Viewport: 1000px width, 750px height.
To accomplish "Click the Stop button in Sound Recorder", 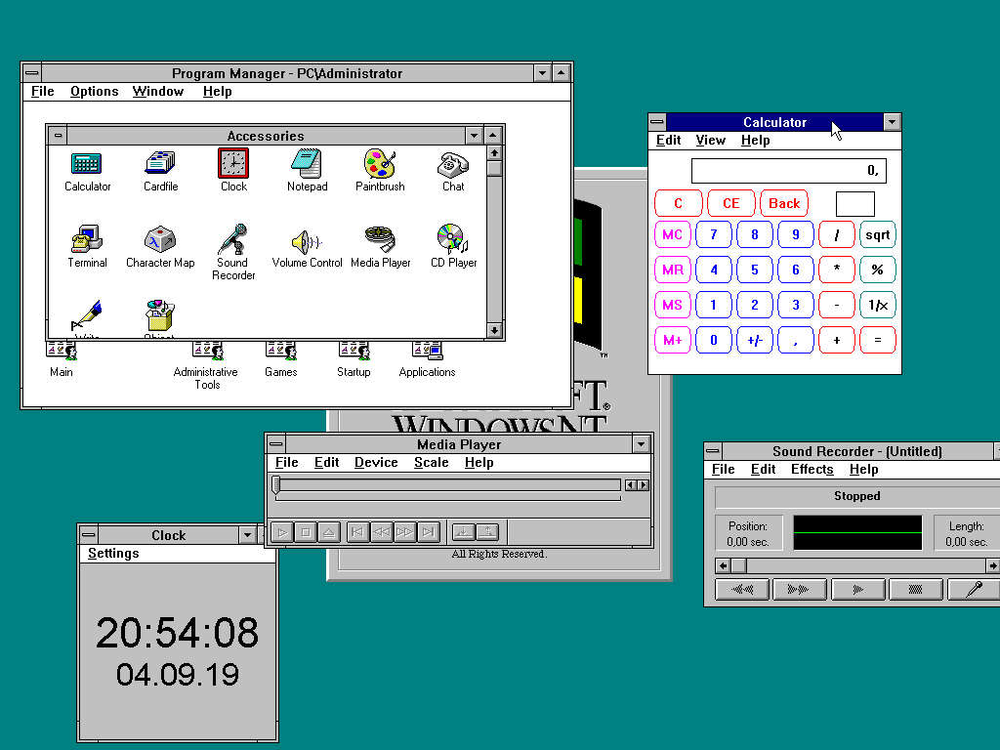I will [916, 589].
